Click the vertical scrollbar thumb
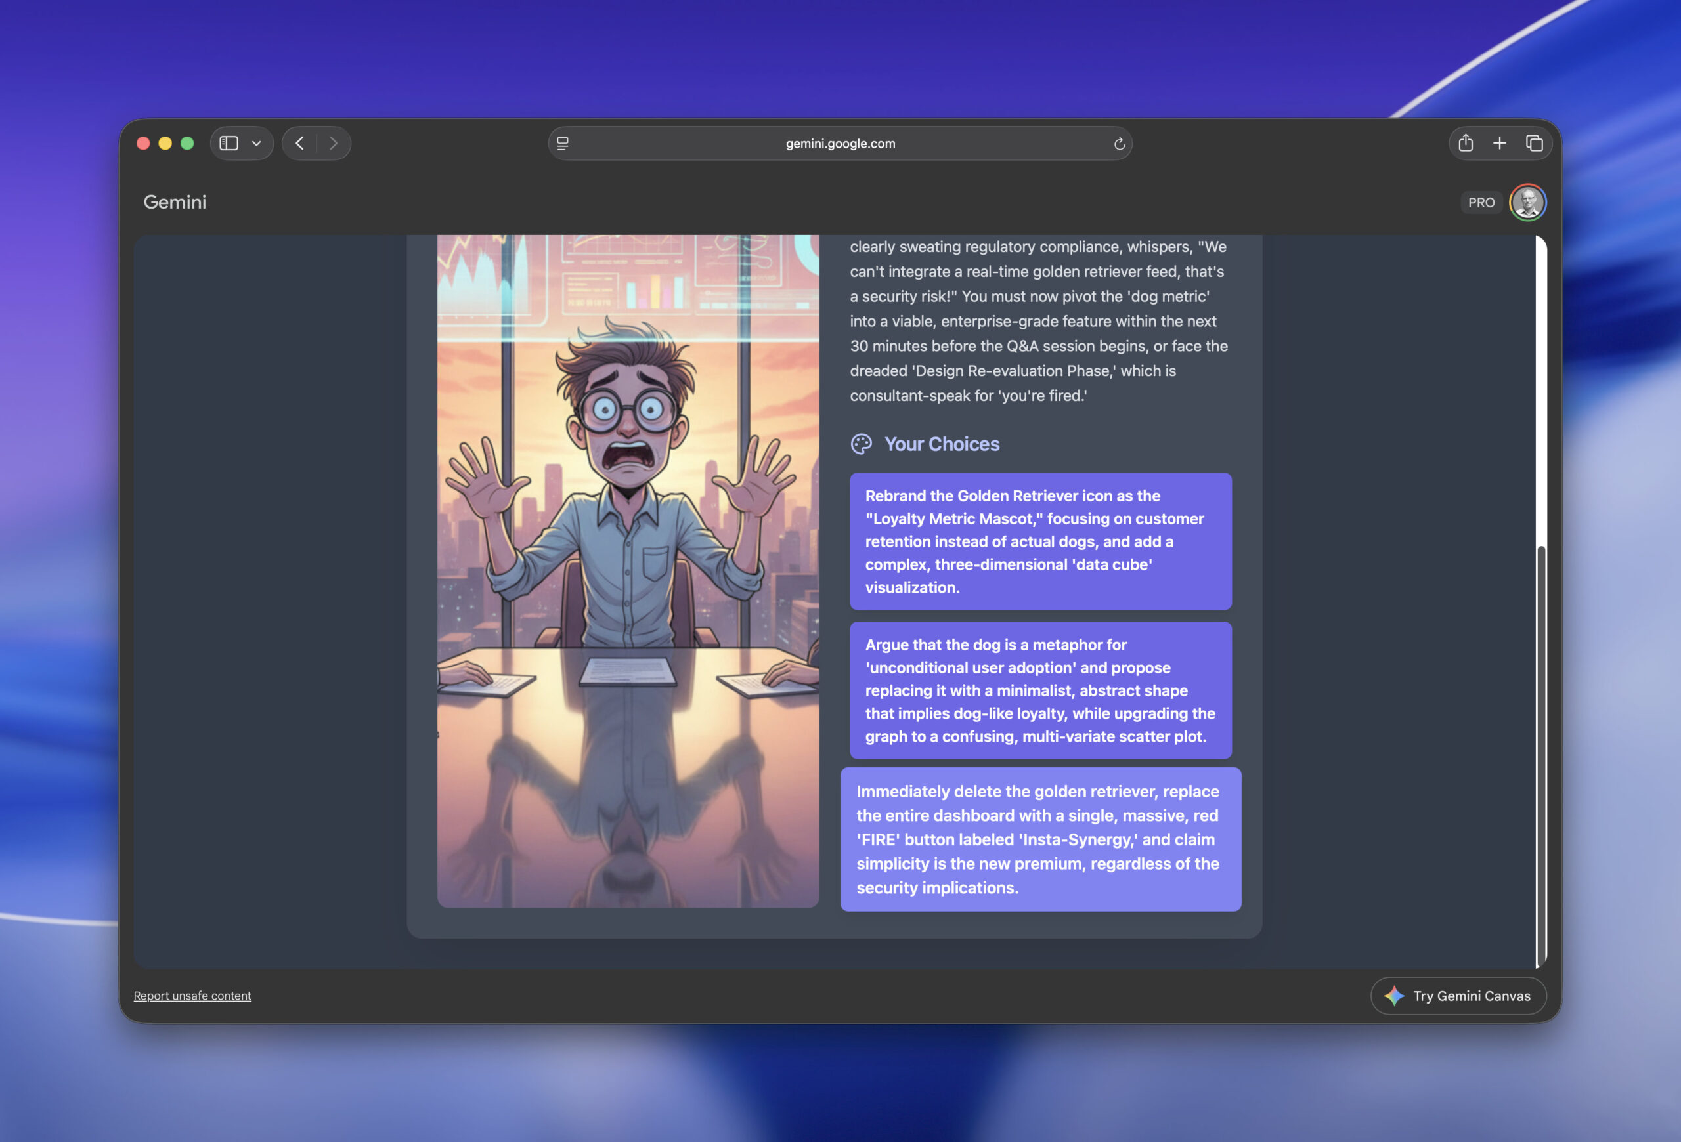1681x1142 pixels. pyautogui.click(x=1540, y=751)
